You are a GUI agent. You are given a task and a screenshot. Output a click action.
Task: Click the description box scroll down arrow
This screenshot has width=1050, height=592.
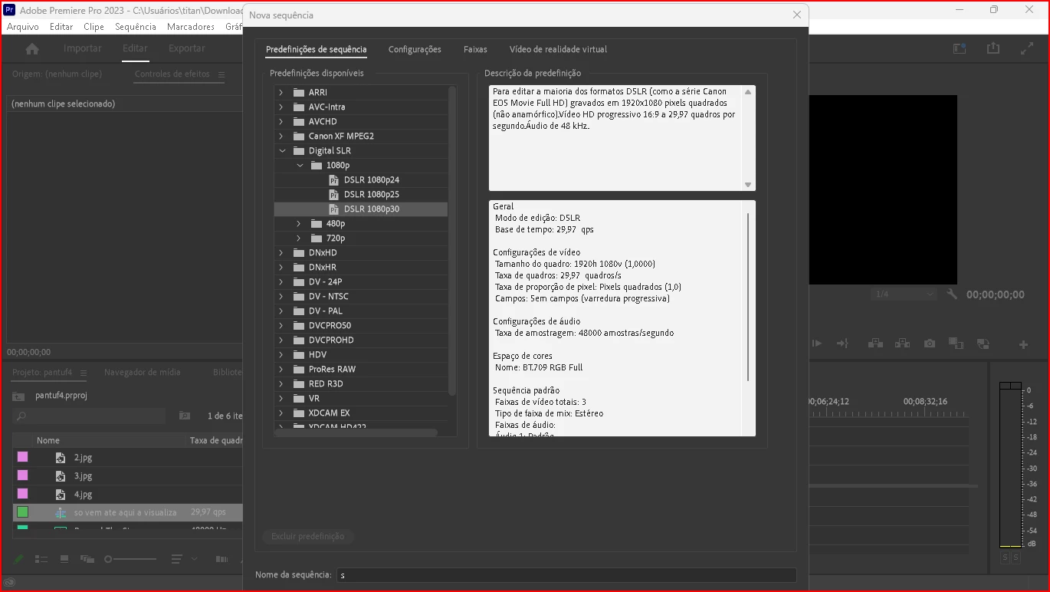[x=748, y=185]
